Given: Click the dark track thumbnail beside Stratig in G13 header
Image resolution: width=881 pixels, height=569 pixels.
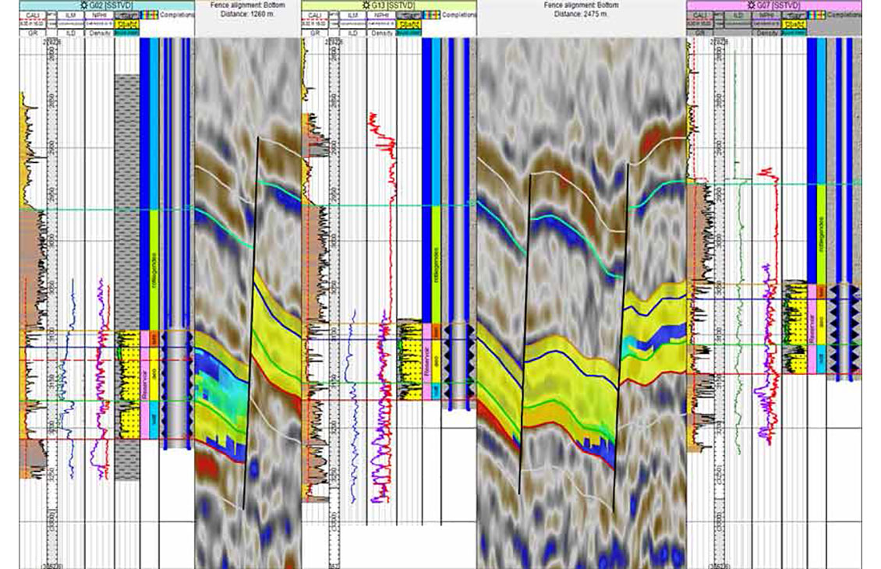Looking at the screenshot, I should pyautogui.click(x=409, y=13).
